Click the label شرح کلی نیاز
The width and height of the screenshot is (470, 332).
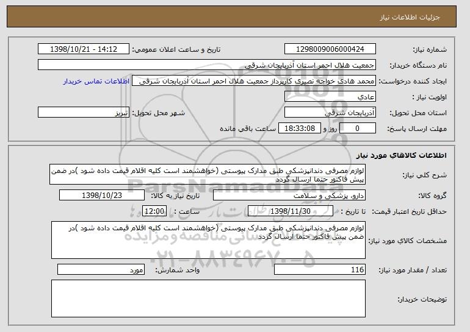[x=424, y=175]
